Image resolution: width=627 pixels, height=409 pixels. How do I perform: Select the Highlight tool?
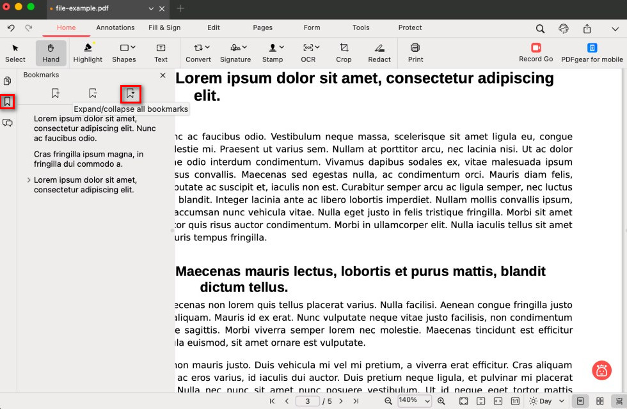point(88,52)
